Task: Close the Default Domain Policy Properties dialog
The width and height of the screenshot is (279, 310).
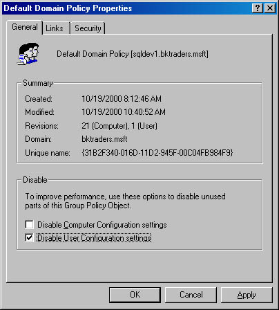Action: [270, 8]
